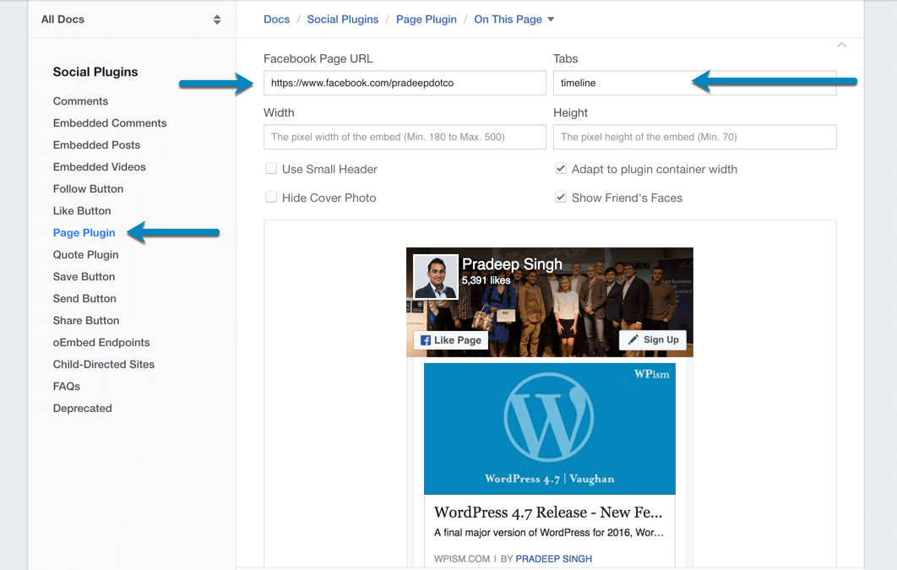Screen dimensions: 897x570
Task: Enable the Hide Cover Photo checkbox
Action: click(271, 198)
